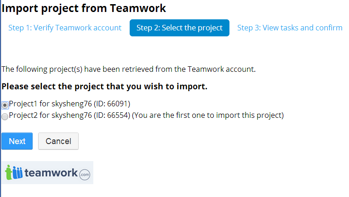
Task: Select the Project1 radio button
Action: click(x=5, y=104)
